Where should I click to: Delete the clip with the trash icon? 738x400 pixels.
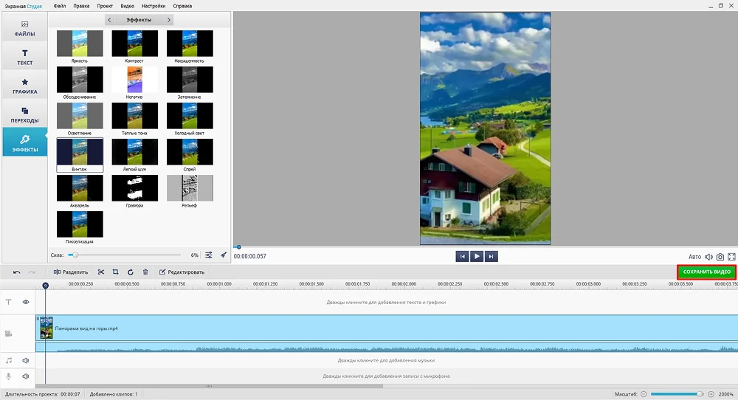(x=145, y=272)
